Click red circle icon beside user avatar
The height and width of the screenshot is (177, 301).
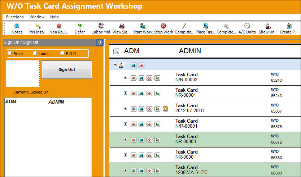click(141, 65)
